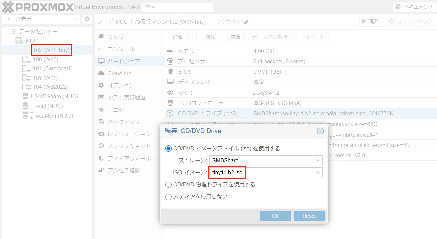Open the サーバ表示 view dropdown
This screenshot has height=239, width=437.
[x=41, y=19]
